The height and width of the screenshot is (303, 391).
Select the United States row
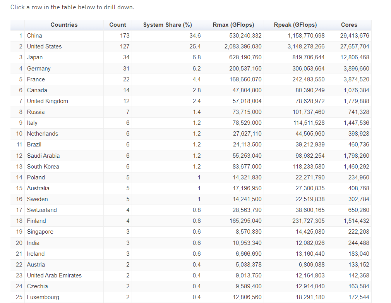44,46
